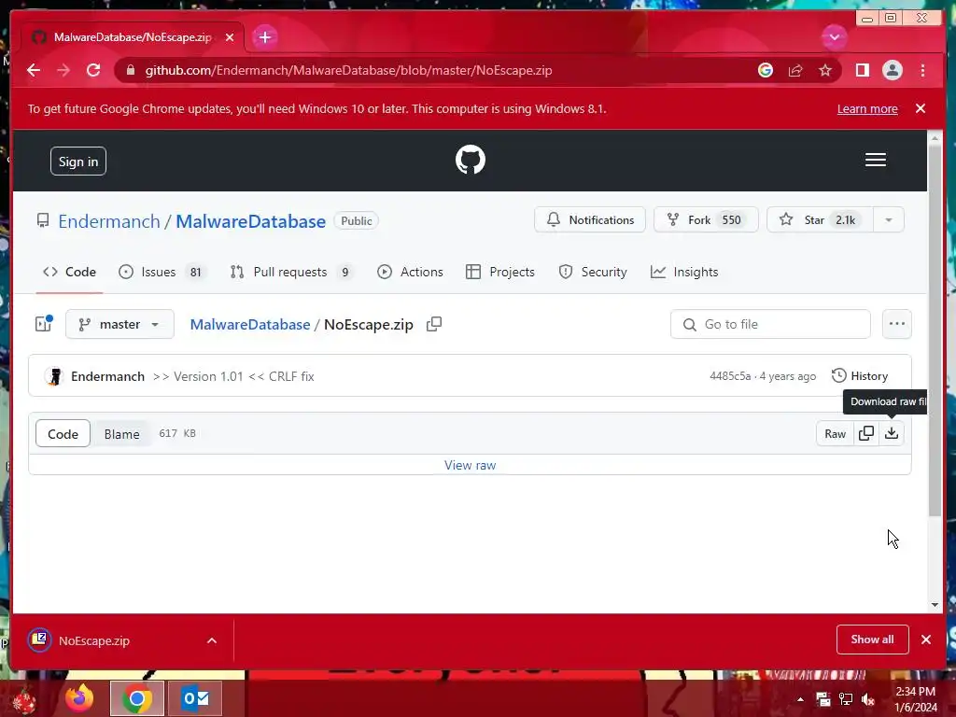Close the downloads bar
The width and height of the screenshot is (956, 717).
click(x=926, y=640)
